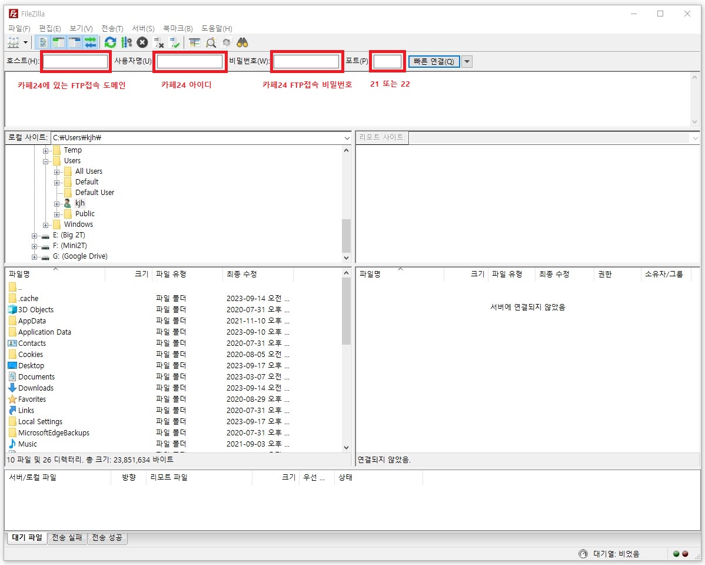
Task: Switch to the 전송 성공 tab
Action: [x=107, y=537]
